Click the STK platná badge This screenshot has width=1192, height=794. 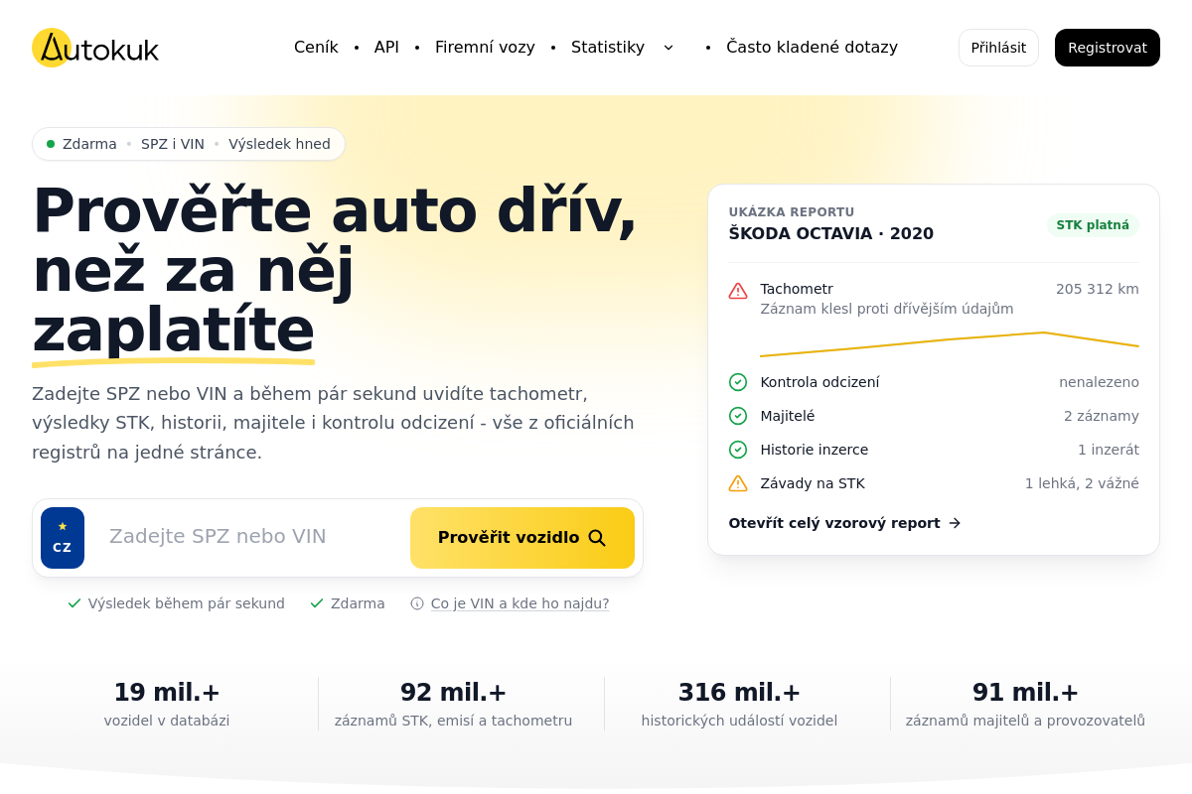pos(1093,225)
